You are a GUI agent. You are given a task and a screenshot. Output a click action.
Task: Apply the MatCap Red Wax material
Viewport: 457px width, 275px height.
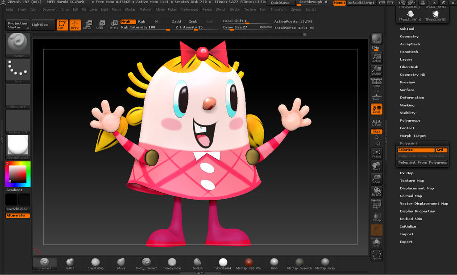249,264
